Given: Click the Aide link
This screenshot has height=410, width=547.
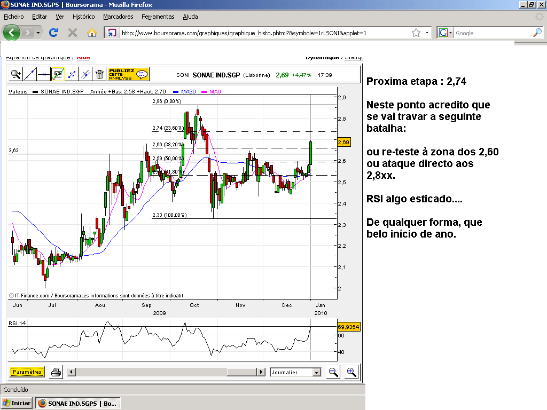Looking at the screenshot, I should [x=83, y=58].
